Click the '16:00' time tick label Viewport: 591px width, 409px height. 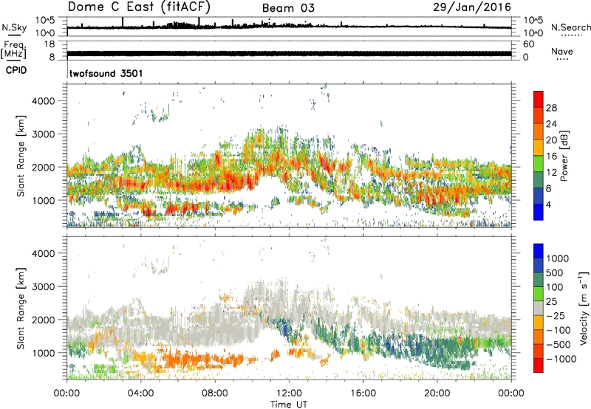point(363,393)
